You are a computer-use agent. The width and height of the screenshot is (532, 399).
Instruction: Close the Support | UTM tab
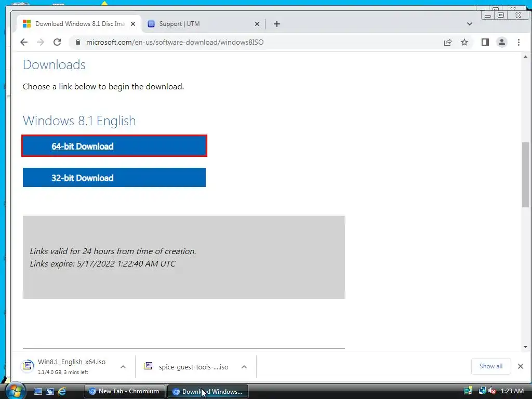[257, 24]
